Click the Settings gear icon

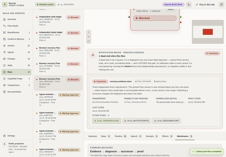coord(4,136)
